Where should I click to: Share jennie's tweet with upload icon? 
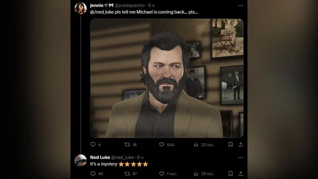241,145
